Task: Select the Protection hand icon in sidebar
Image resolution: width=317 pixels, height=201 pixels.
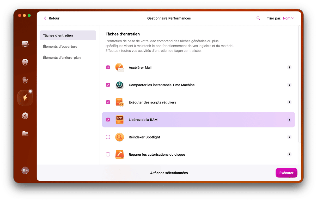Action: click(25, 80)
